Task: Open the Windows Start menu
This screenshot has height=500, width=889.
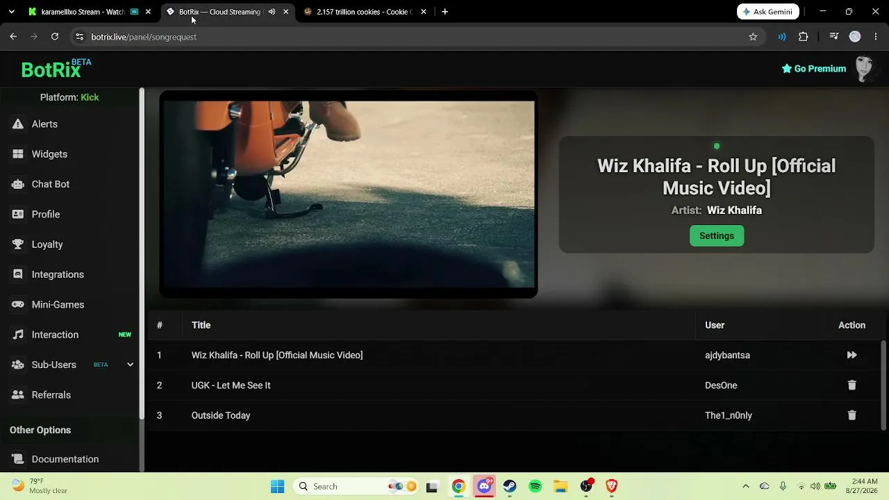Action: click(277, 487)
